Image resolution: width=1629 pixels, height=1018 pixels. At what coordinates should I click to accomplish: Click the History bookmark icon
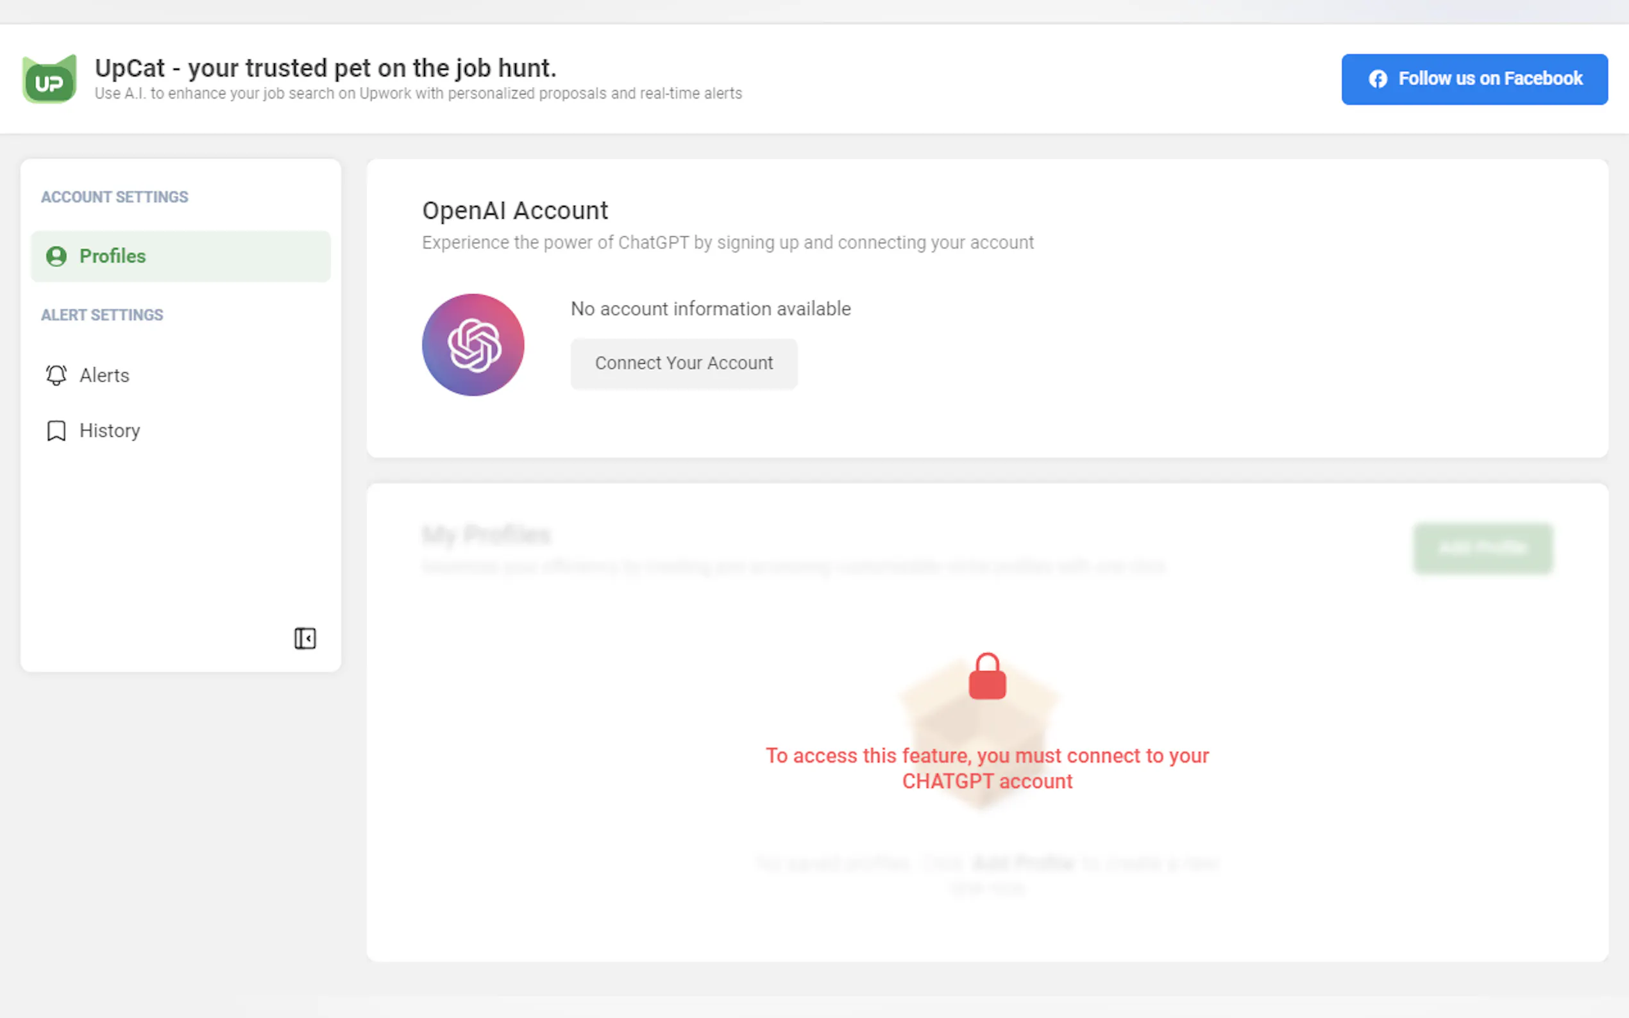click(56, 431)
